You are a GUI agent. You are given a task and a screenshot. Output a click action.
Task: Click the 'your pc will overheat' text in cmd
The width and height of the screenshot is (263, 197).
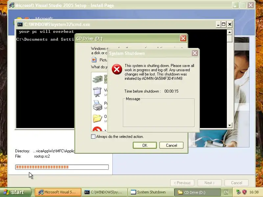pyautogui.click(x=46, y=32)
